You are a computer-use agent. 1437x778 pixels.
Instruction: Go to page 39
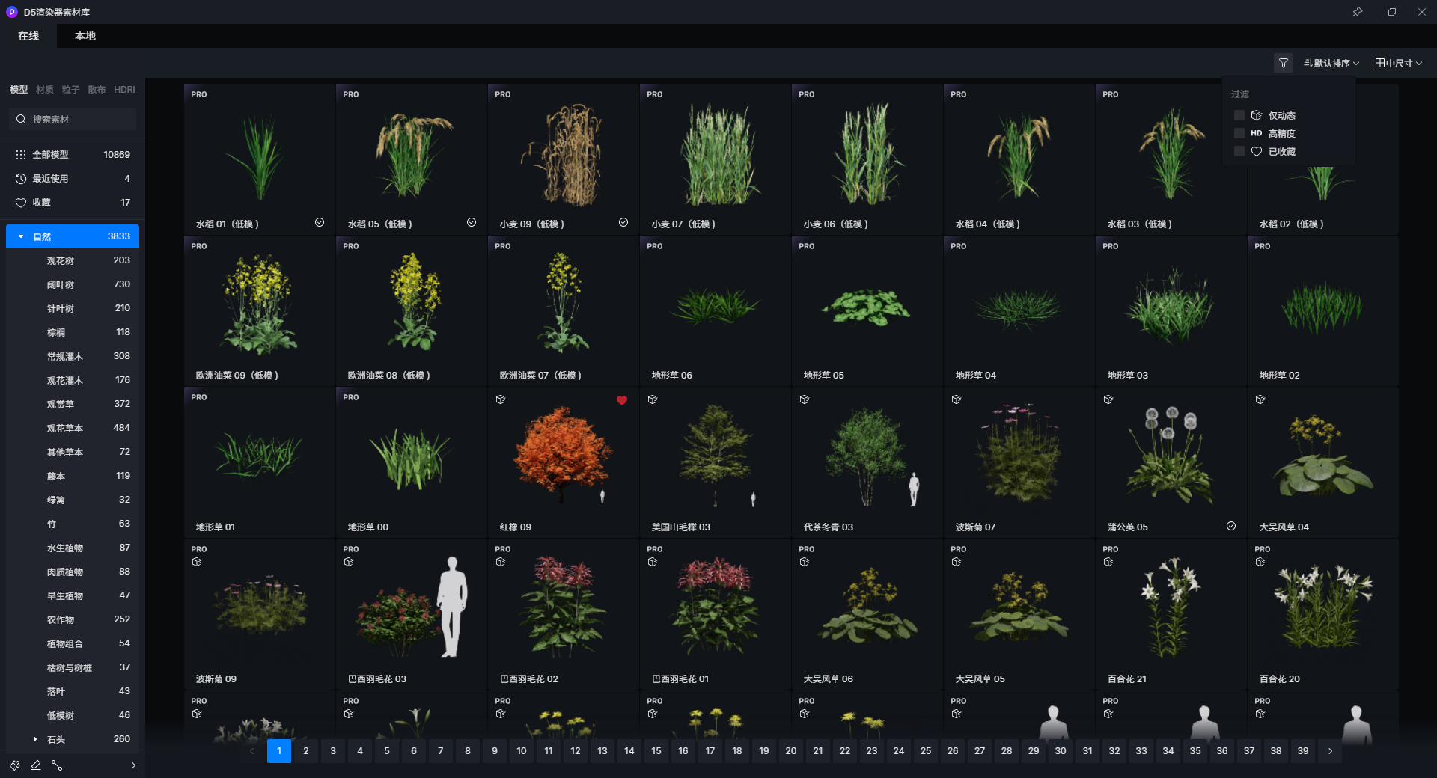(1303, 751)
